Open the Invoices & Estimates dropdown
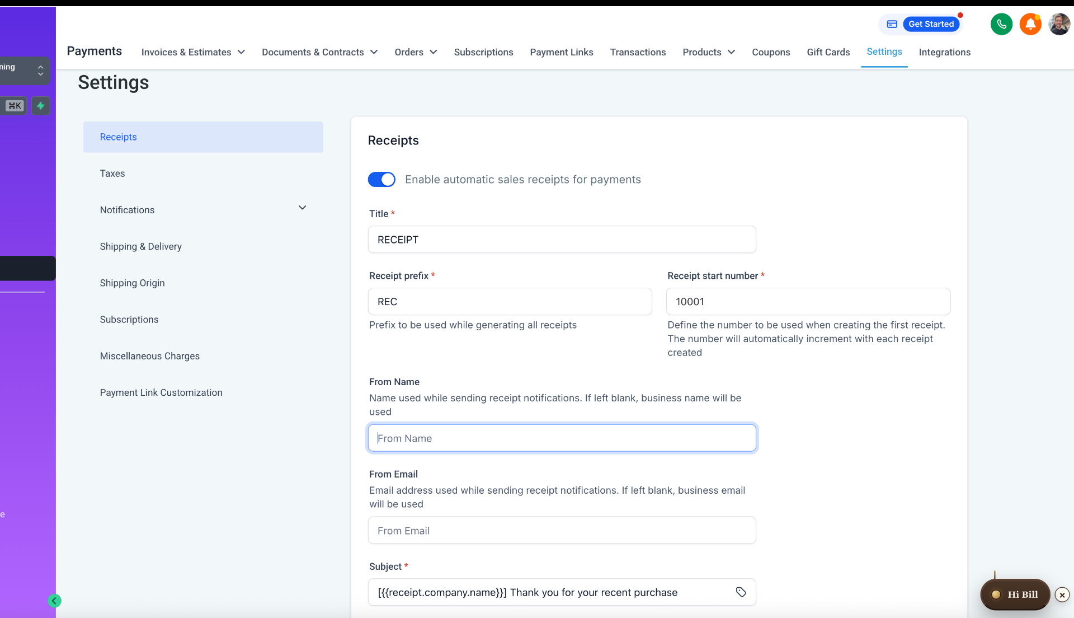Screen dimensions: 1074x618 (x=193, y=52)
